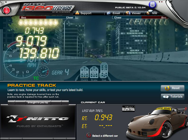Screen dimensions: 188x140
Task: Click the Reset button
Action: coord(172,88)
